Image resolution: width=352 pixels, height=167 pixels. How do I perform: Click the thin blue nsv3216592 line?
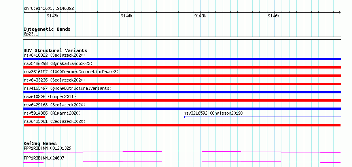point(263,117)
